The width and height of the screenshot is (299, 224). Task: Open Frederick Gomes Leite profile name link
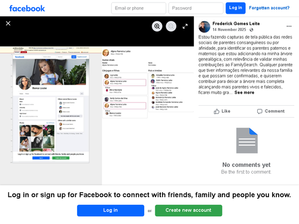pyautogui.click(x=236, y=23)
